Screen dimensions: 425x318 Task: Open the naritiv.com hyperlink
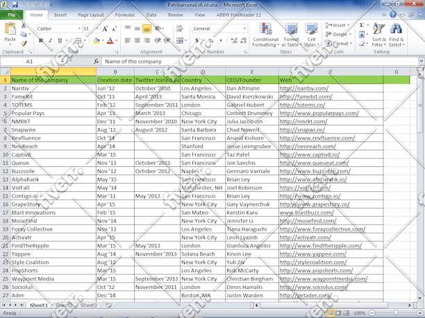pos(303,89)
